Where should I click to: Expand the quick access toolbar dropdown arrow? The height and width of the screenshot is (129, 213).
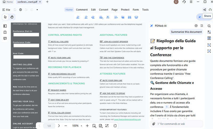[37, 10]
